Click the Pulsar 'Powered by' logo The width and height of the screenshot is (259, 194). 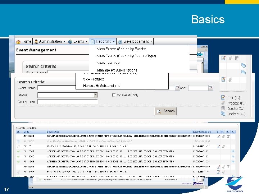(198, 184)
